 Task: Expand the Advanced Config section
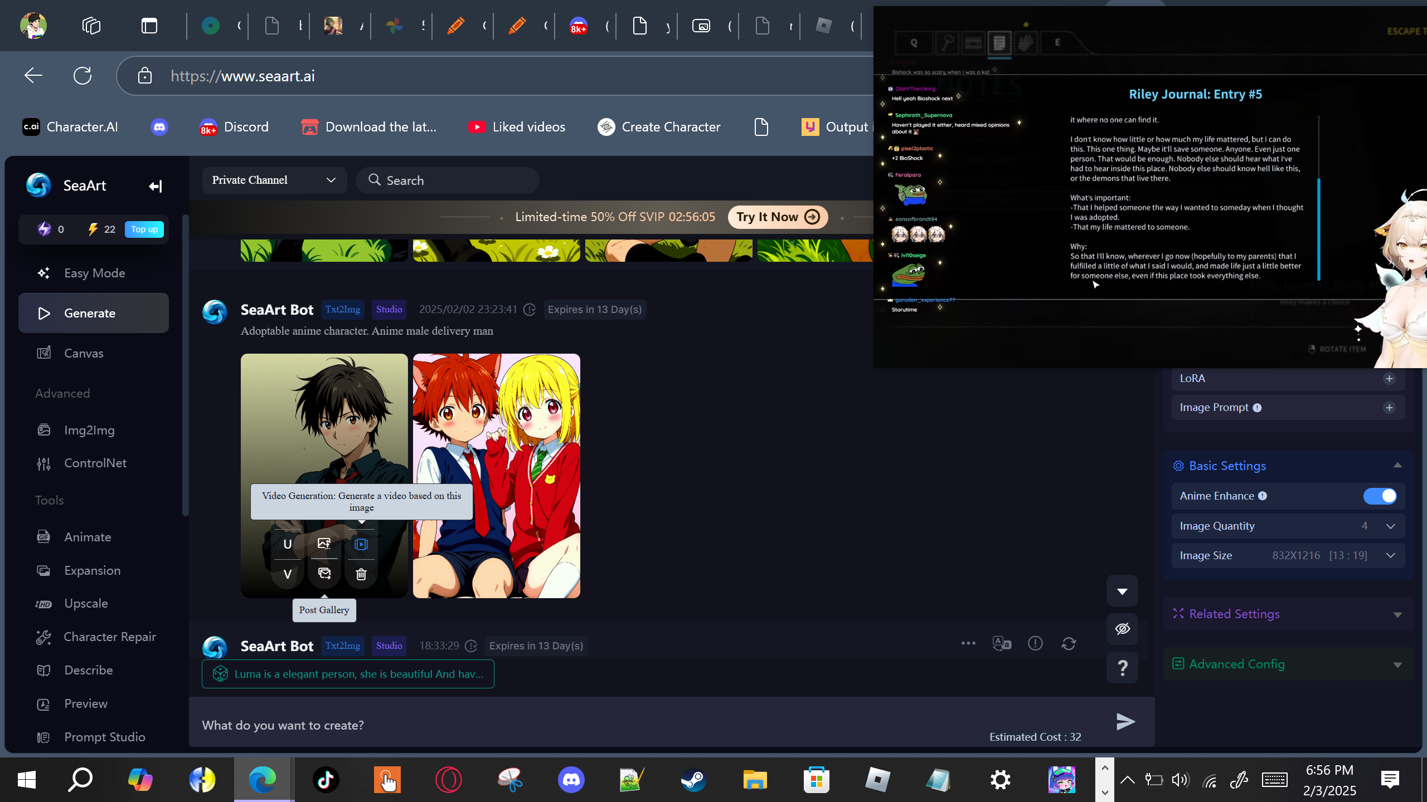[x=1397, y=664]
